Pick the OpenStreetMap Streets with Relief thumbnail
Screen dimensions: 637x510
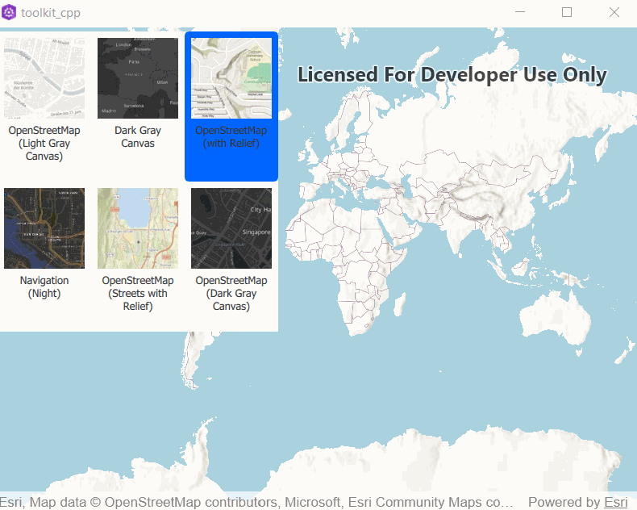pyautogui.click(x=138, y=228)
